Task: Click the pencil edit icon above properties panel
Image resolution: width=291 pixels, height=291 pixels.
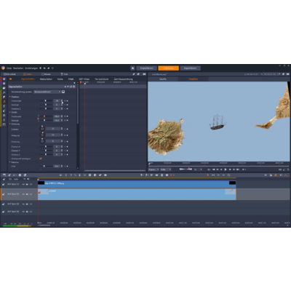Action: [x=133, y=74]
